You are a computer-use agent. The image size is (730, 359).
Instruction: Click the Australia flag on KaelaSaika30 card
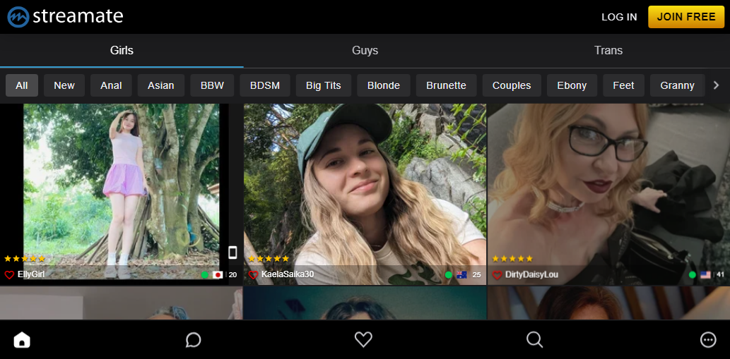click(x=462, y=275)
